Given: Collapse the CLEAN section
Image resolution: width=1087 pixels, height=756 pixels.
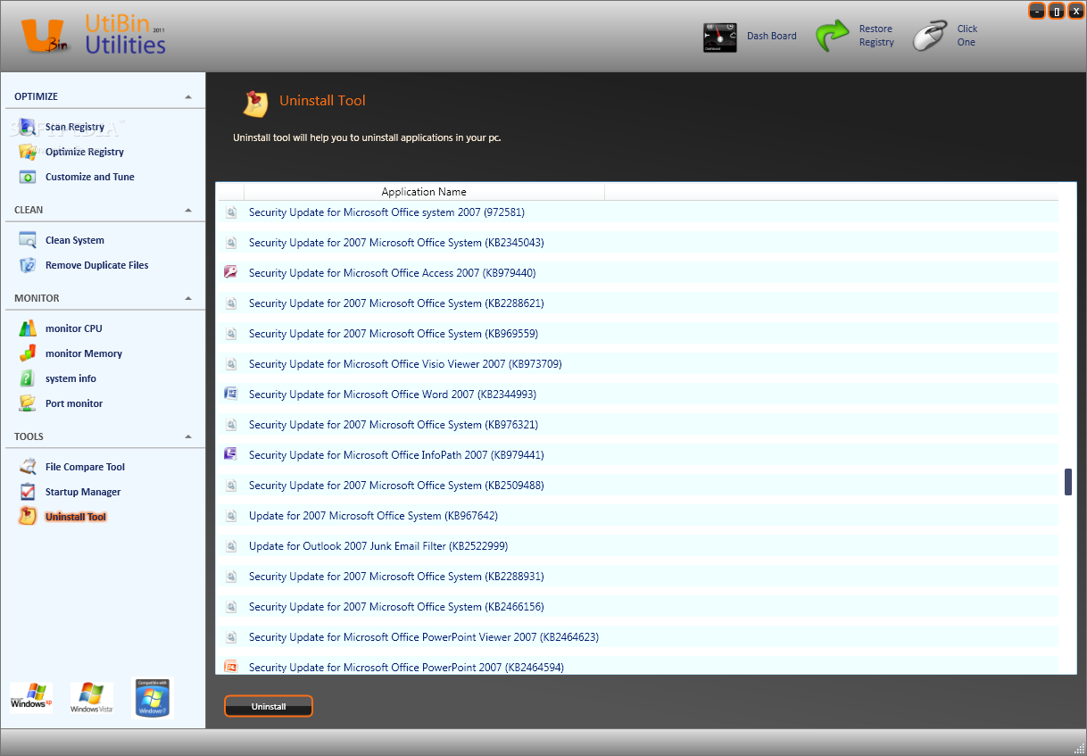Looking at the screenshot, I should tap(188, 210).
